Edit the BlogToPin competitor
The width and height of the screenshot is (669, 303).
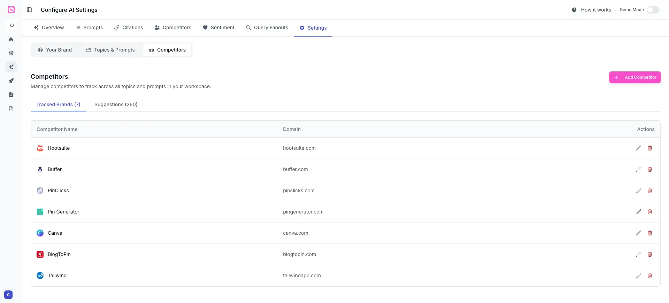[x=639, y=254]
